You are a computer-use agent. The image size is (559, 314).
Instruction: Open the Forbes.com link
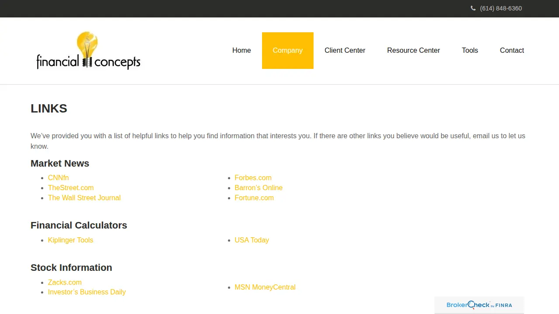click(253, 178)
